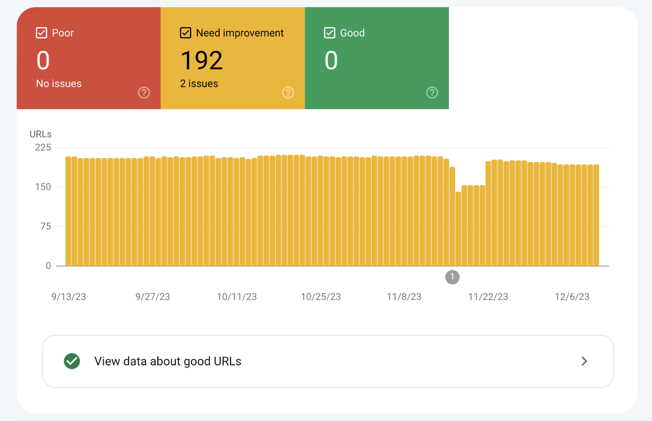The width and height of the screenshot is (652, 421).
Task: Click the 10/11/23 date label
Action: point(237,297)
